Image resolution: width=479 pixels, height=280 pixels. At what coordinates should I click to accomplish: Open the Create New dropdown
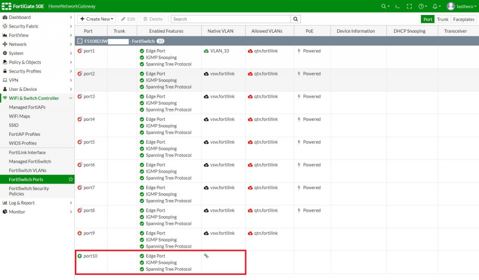pos(96,19)
